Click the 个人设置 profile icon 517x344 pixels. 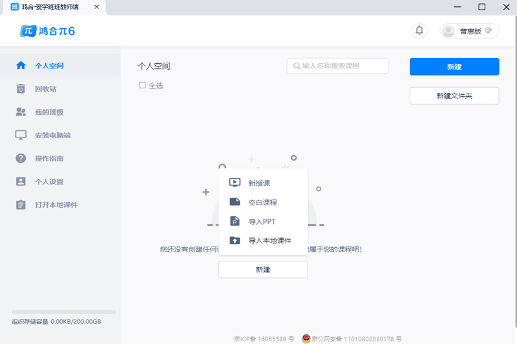click(x=21, y=181)
